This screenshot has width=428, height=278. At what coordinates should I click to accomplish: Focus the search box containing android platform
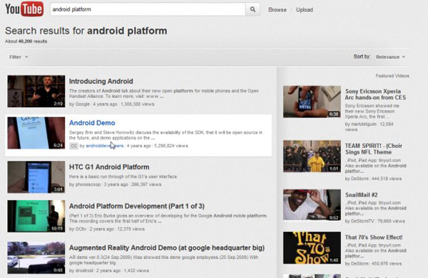[148, 9]
